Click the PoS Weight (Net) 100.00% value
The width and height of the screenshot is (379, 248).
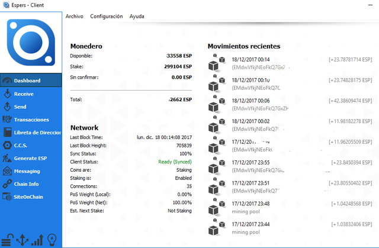click(x=182, y=202)
